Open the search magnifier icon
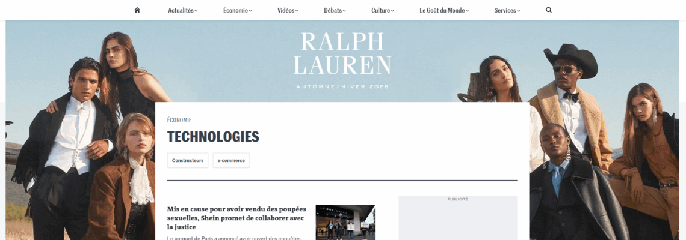Image resolution: width=686 pixels, height=240 pixels. tap(549, 10)
